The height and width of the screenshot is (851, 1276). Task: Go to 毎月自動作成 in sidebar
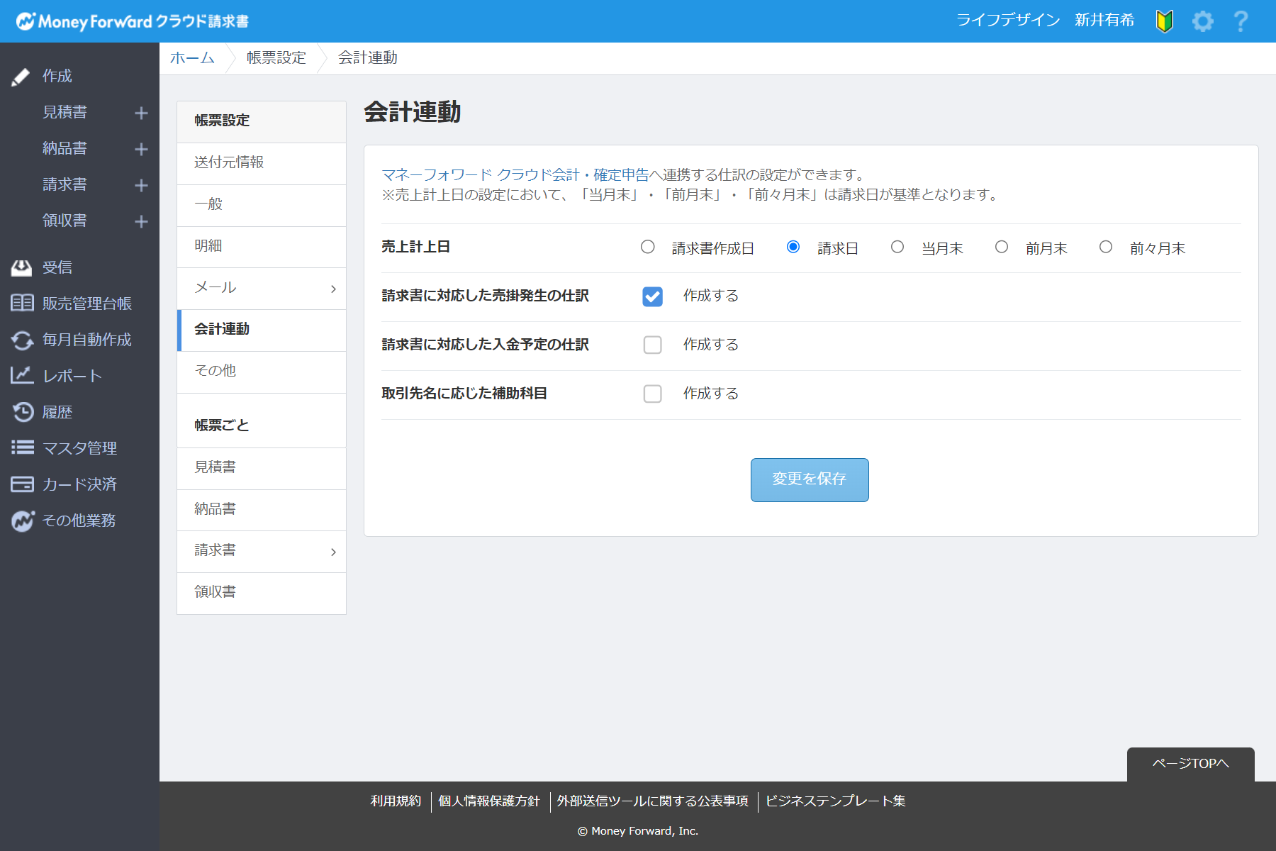(86, 340)
